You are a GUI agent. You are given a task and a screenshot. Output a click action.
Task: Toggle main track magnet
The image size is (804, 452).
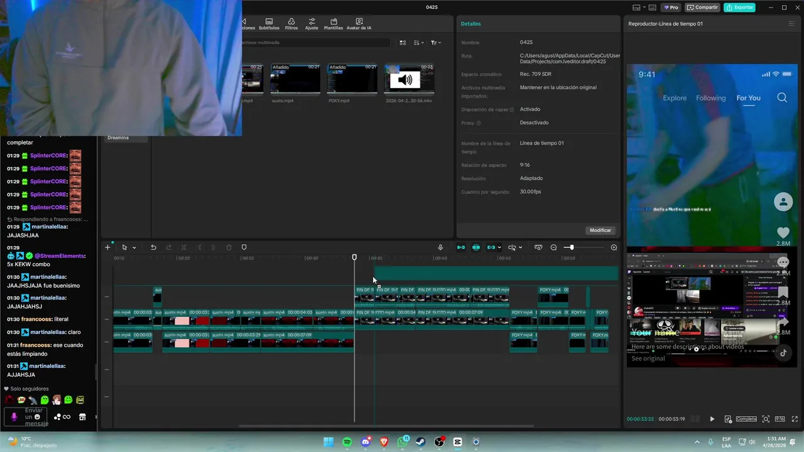(x=461, y=247)
